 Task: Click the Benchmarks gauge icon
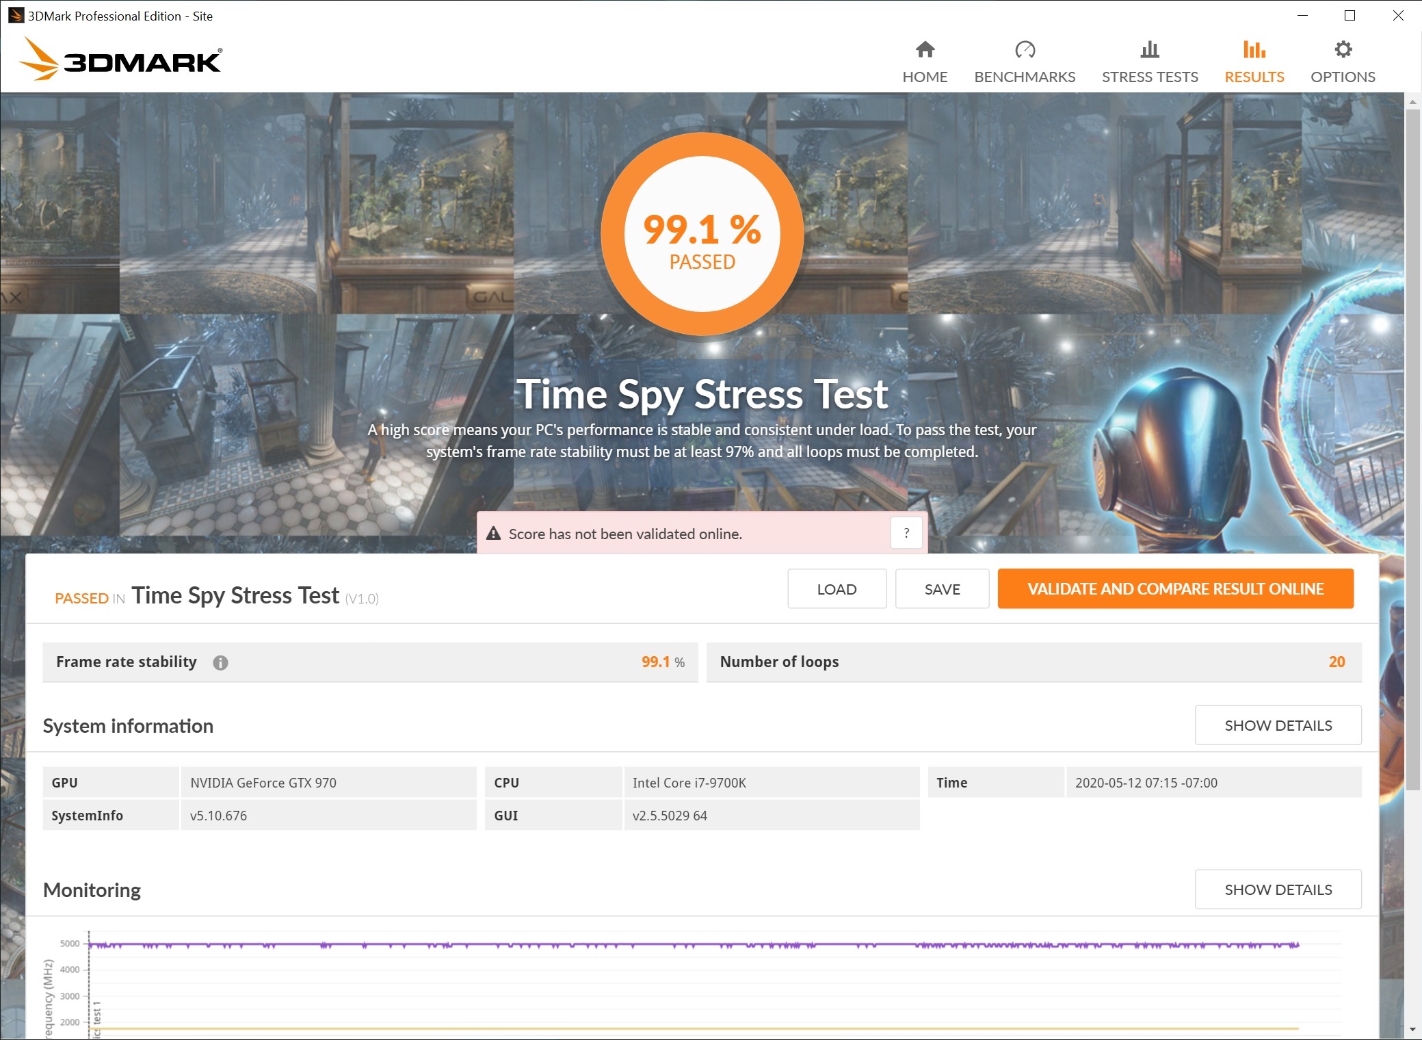[x=1025, y=49]
